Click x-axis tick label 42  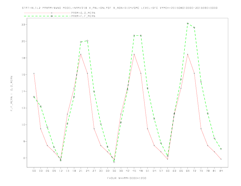coord(127,171)
